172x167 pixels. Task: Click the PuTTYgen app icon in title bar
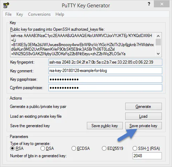click(6, 5)
